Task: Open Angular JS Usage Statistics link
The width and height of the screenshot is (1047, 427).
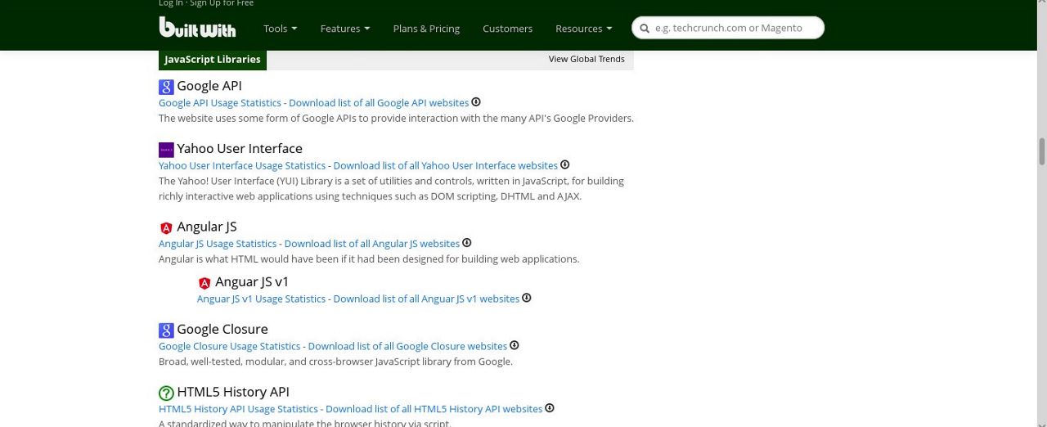Action: [218, 244]
